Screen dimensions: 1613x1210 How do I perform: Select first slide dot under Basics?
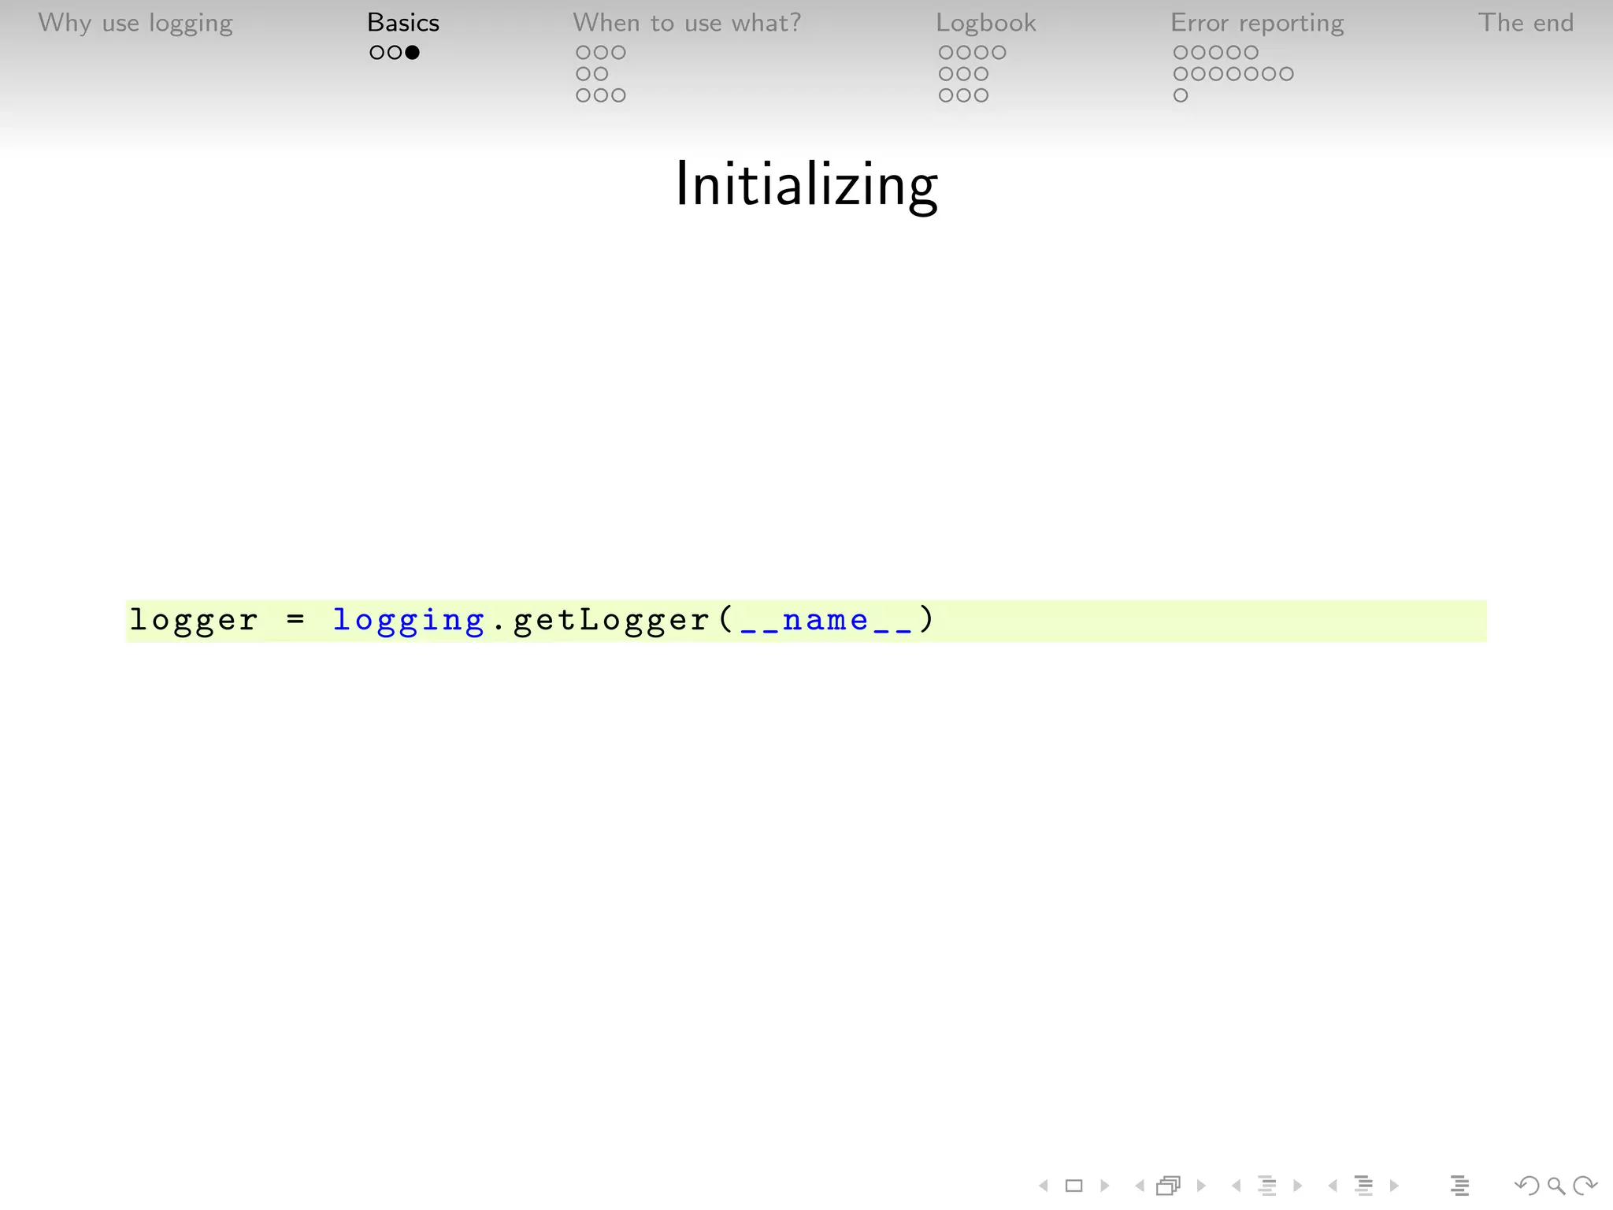click(377, 53)
